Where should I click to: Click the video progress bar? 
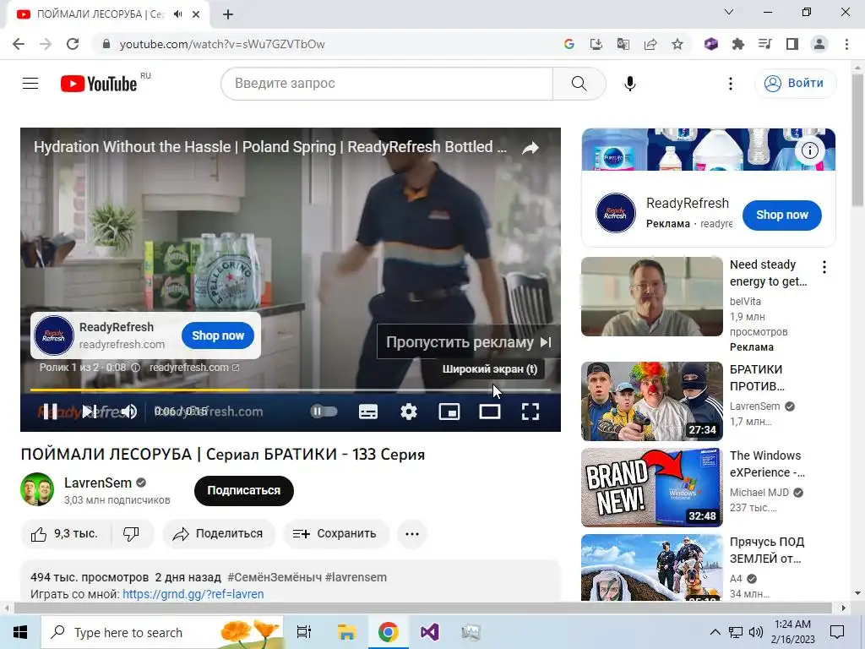pos(291,390)
